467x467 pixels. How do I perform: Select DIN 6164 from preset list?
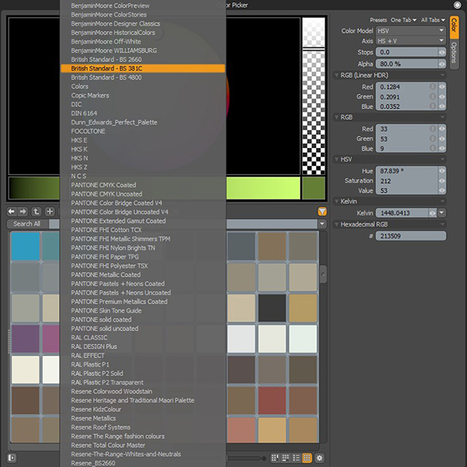(x=142, y=113)
